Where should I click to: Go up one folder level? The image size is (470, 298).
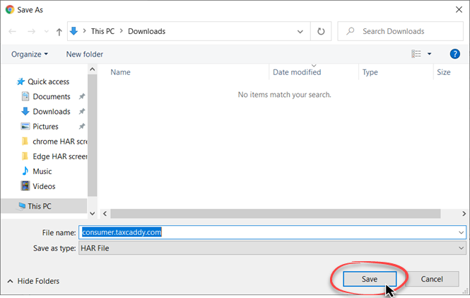point(59,31)
